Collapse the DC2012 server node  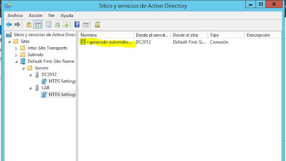click(x=30, y=75)
